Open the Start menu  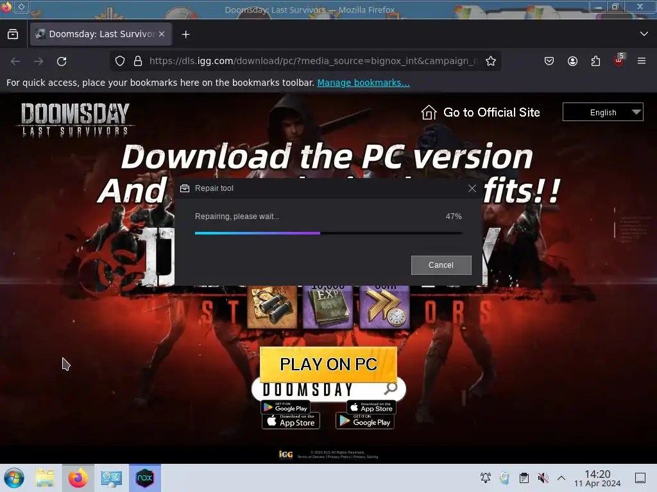pyautogui.click(x=14, y=478)
